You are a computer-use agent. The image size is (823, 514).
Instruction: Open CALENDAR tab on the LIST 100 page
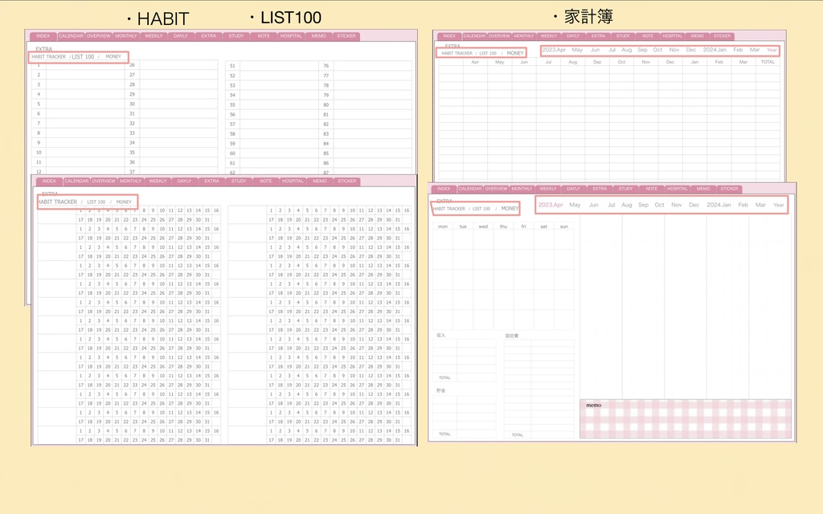coord(71,36)
